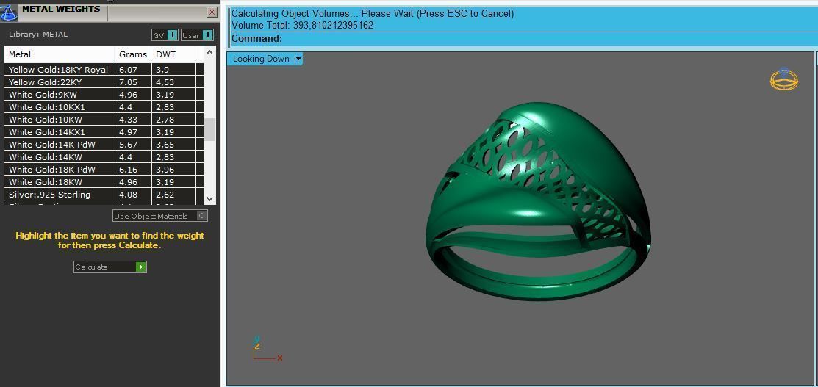Click the 7.05 grams value
The image size is (818, 387).
coord(128,82)
